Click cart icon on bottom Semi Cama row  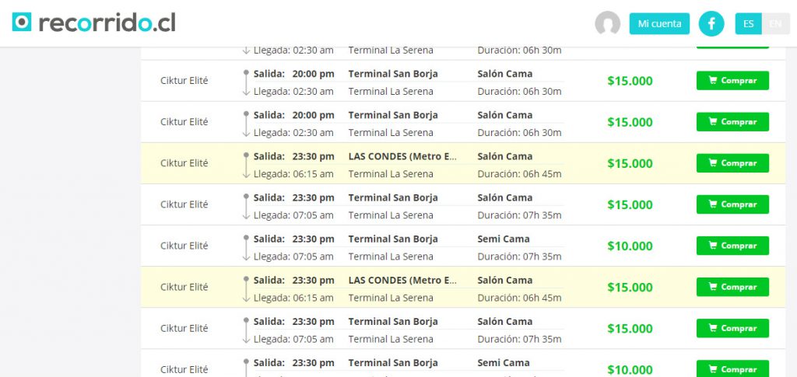click(x=713, y=369)
